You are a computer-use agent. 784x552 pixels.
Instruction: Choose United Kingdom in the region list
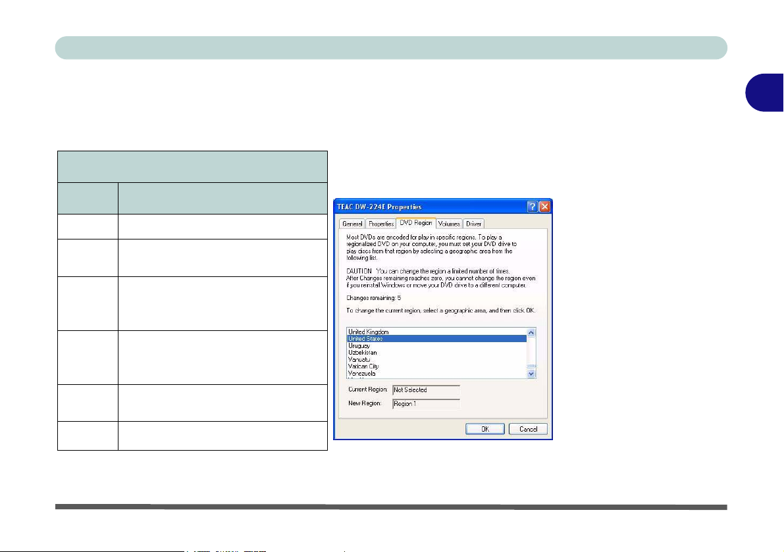pos(436,332)
